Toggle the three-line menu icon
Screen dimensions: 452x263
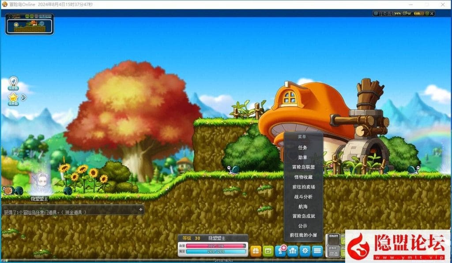coord(317,251)
